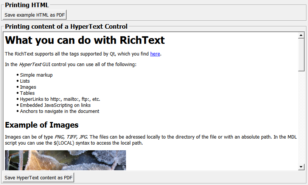Click the scrollbar up arrow
308x185 pixels.
301,35
